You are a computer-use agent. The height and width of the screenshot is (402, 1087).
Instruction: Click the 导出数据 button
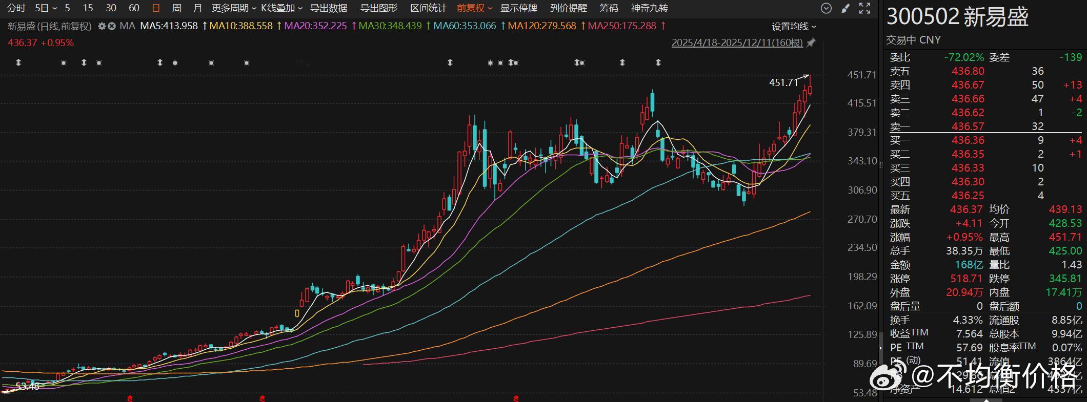(329, 8)
